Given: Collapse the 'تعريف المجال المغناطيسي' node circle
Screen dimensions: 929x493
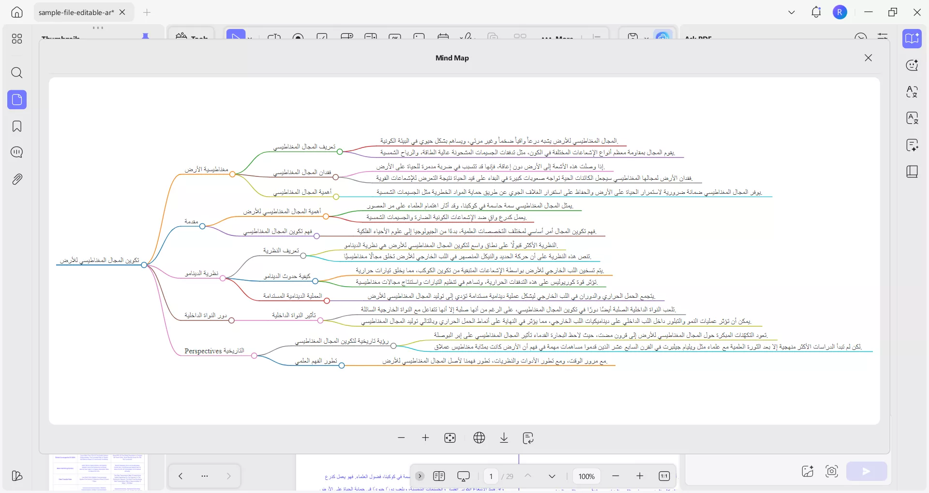Looking at the screenshot, I should tap(340, 151).
